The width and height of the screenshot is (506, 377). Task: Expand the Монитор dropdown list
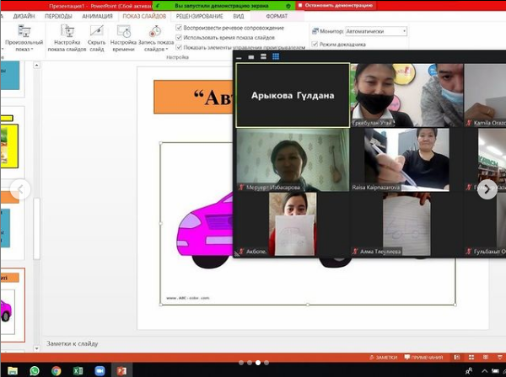point(404,31)
